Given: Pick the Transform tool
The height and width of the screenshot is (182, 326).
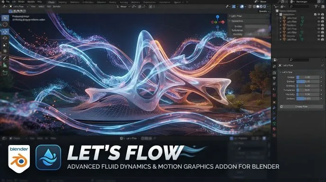Looking at the screenshot, I should [5, 51].
